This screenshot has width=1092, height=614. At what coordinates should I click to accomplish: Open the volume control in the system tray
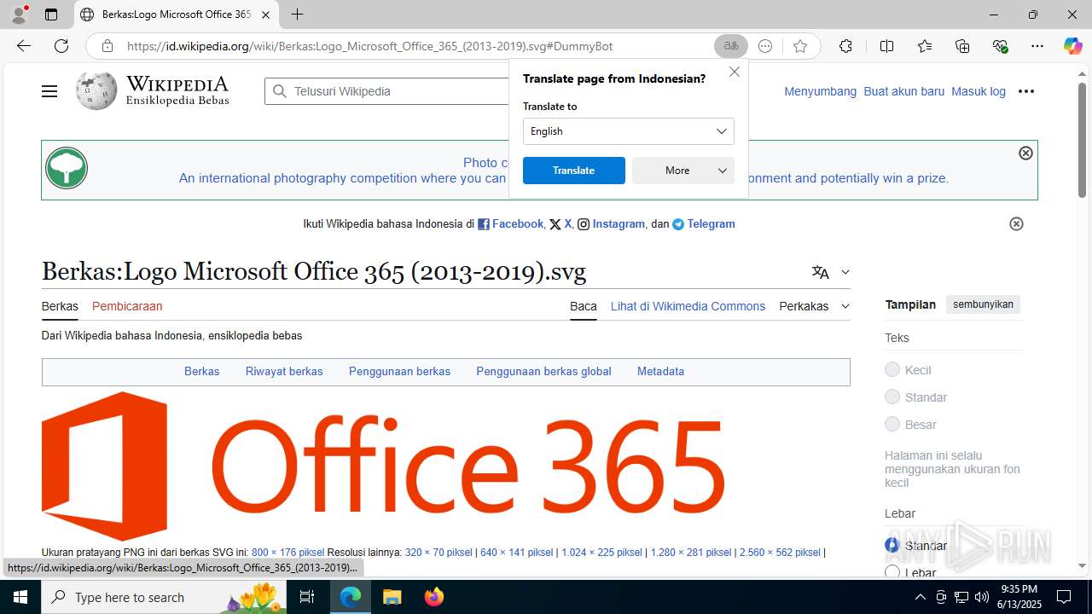tap(982, 597)
